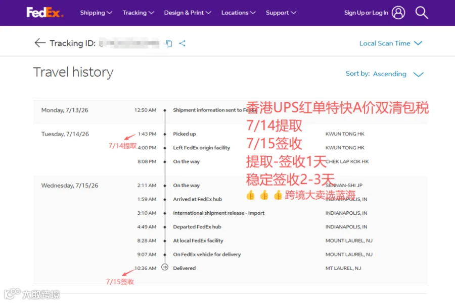Click CHEK LAP KOK HK location

coord(347,161)
